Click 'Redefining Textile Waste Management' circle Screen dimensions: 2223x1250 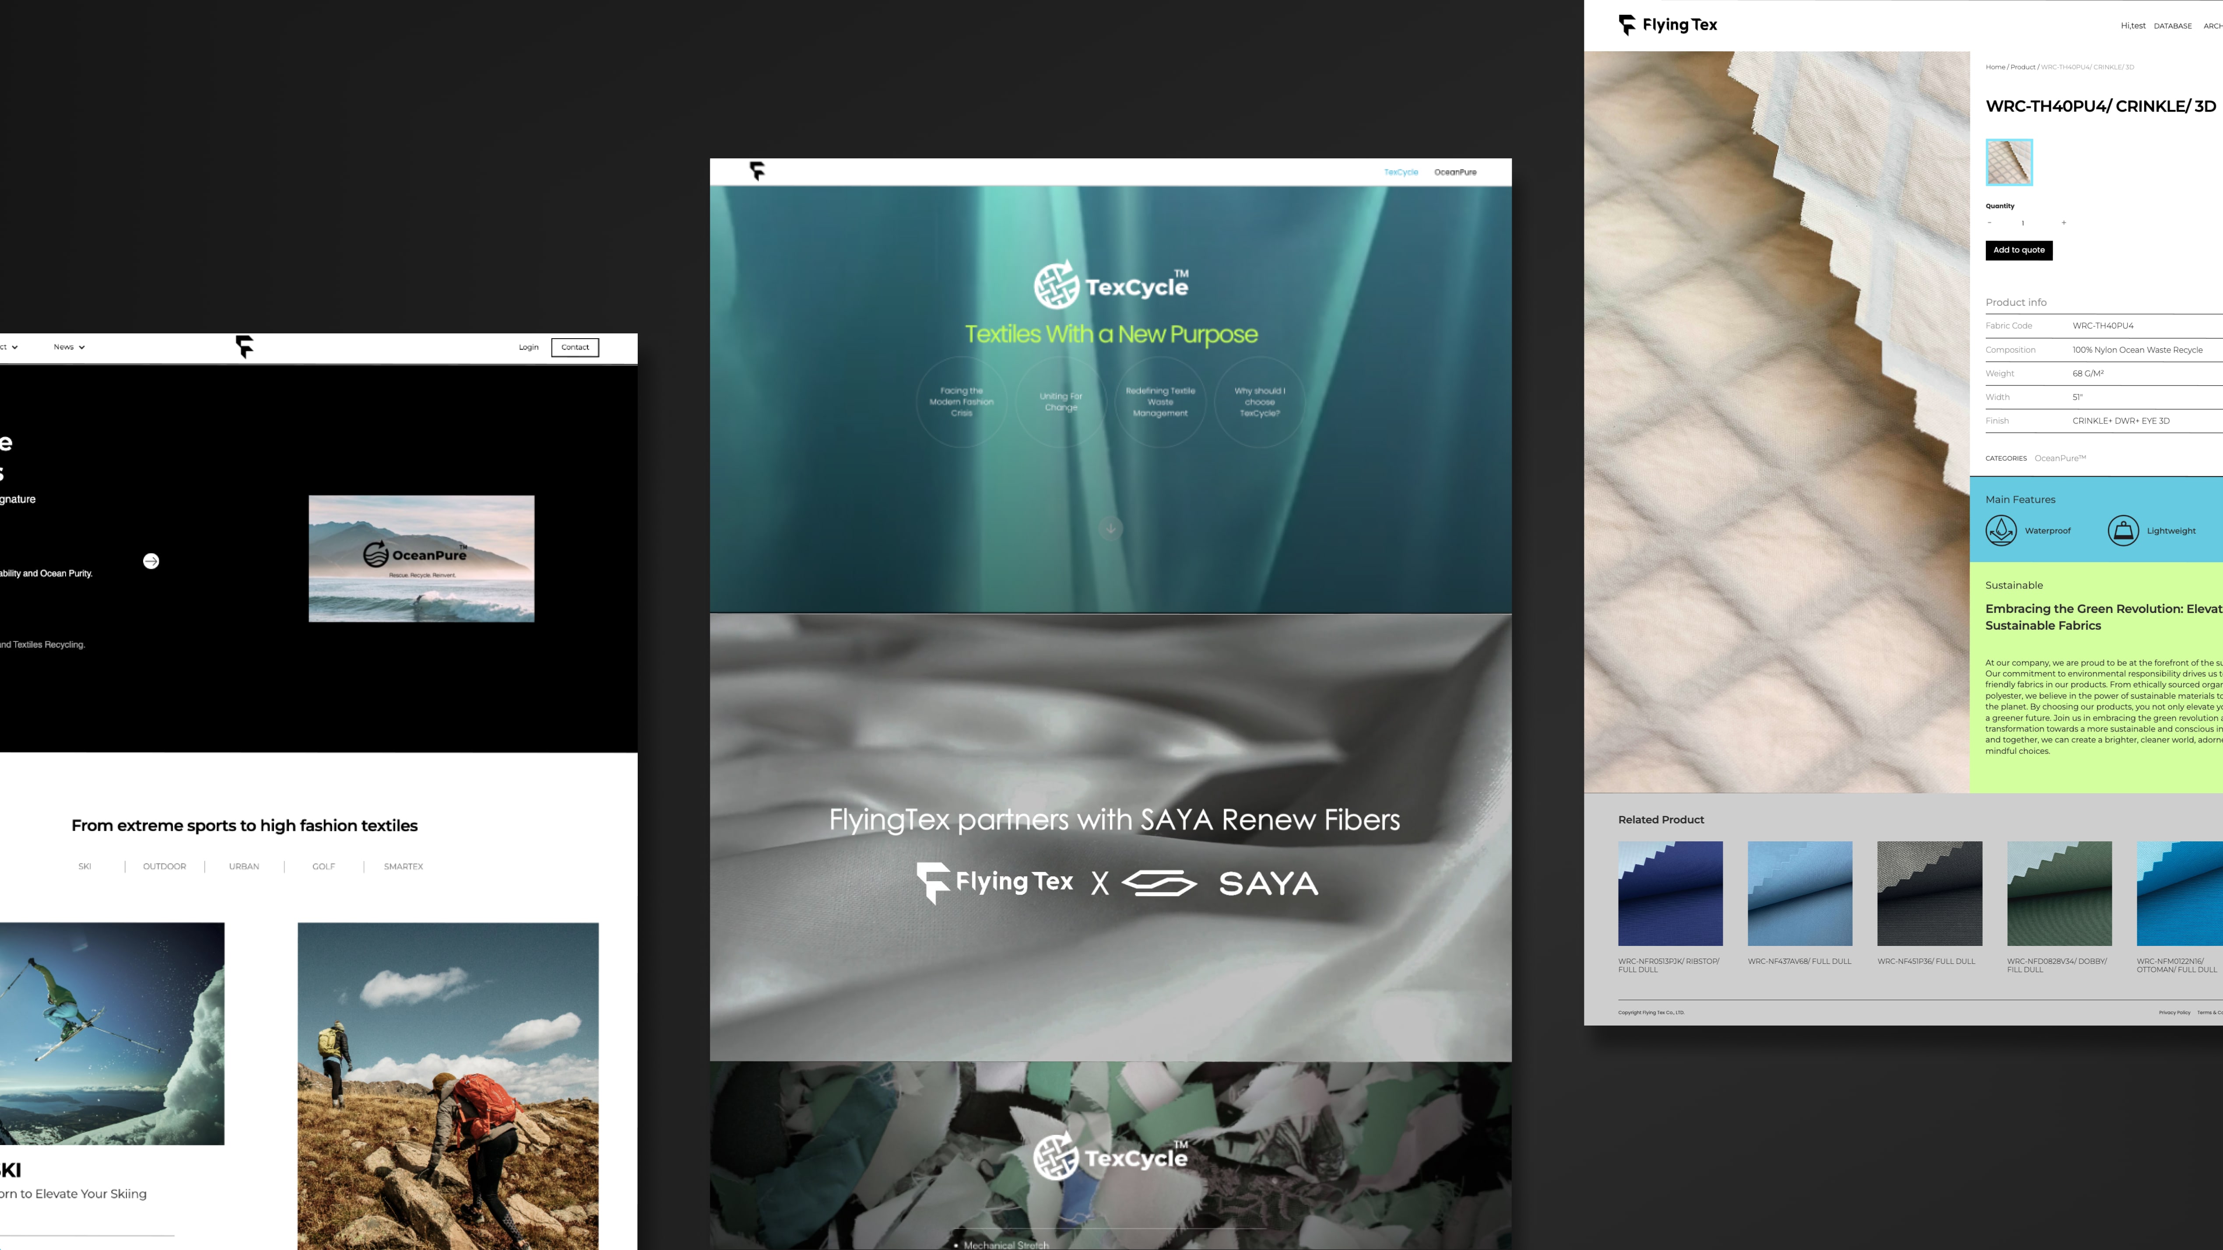pyautogui.click(x=1160, y=402)
